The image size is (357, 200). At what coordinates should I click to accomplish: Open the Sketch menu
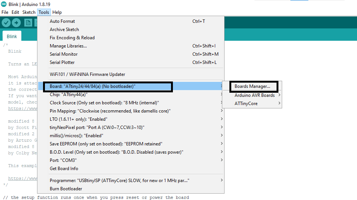pyautogui.click(x=29, y=12)
